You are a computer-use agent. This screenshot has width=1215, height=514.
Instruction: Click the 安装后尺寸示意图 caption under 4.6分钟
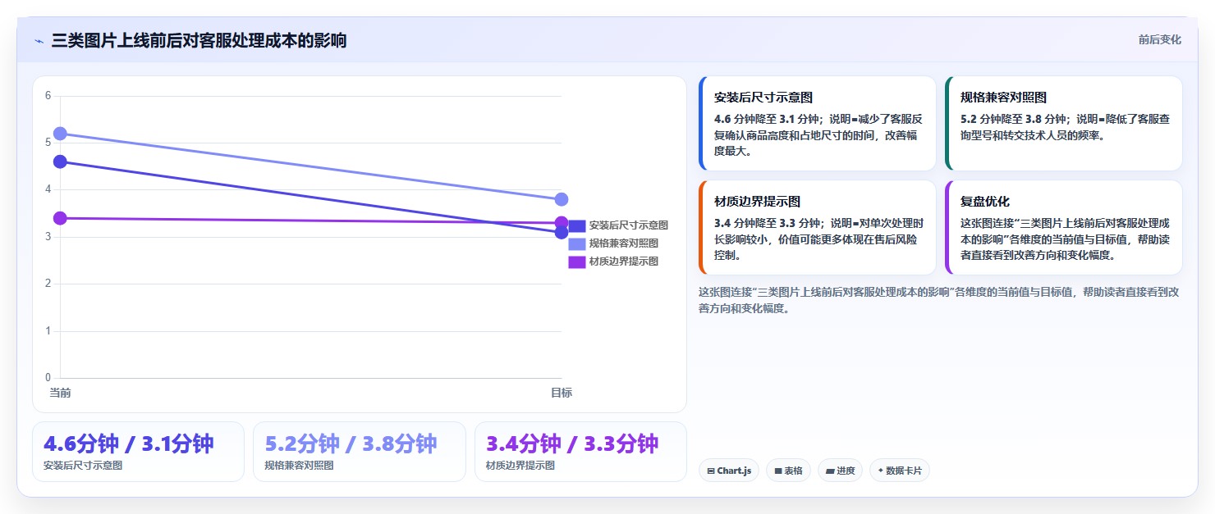click(83, 465)
